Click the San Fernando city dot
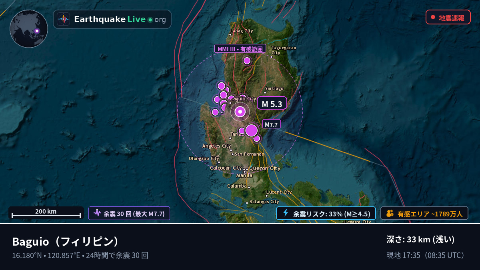 [x=232, y=154]
